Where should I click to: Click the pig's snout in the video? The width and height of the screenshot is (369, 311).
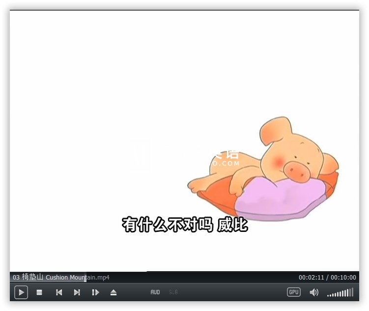[x=297, y=171]
